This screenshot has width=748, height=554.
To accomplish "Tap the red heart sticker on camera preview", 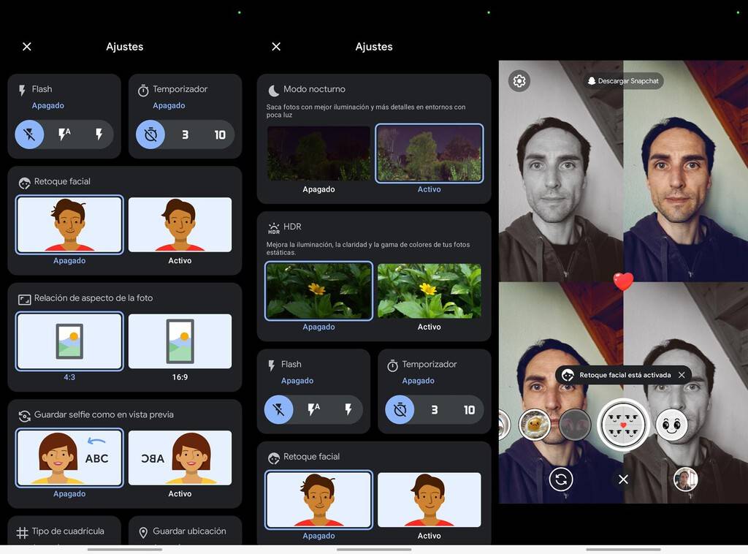I will tap(623, 281).
